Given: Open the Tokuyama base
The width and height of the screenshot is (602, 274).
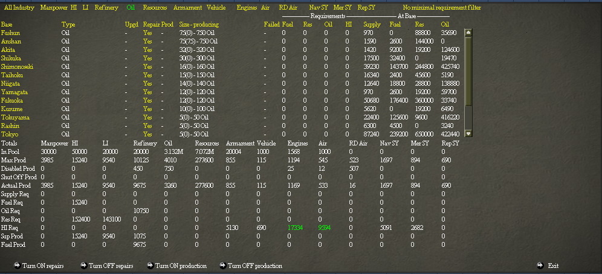Looking at the screenshot, I should pos(15,117).
